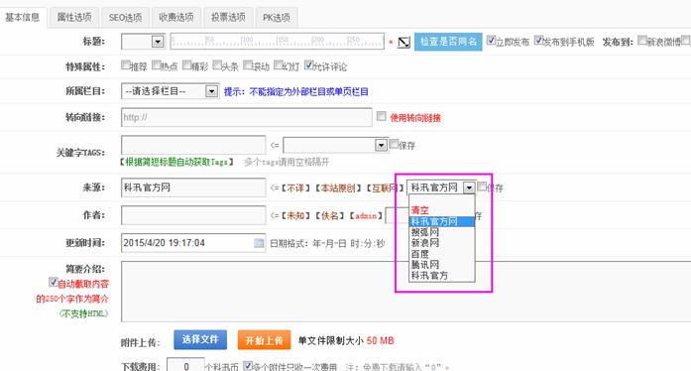Check the 保存 checkbox next to source dropdown

click(482, 186)
